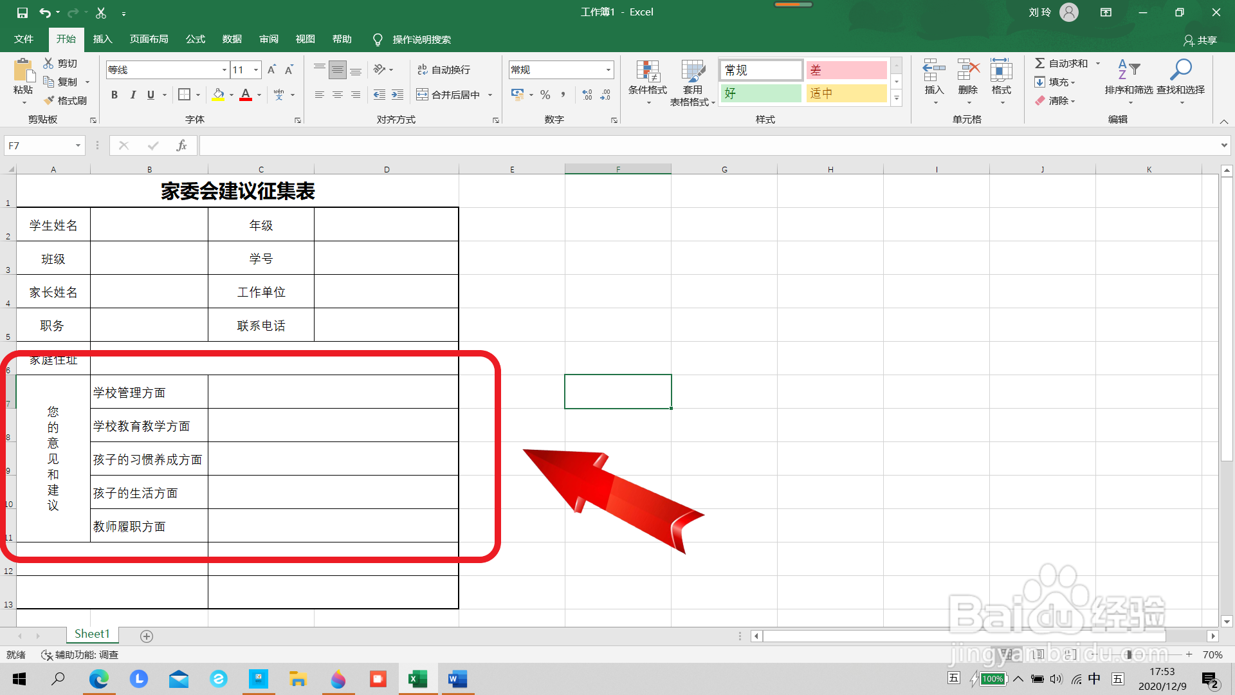
Task: Click the increase decimal icon
Action: [x=587, y=95]
